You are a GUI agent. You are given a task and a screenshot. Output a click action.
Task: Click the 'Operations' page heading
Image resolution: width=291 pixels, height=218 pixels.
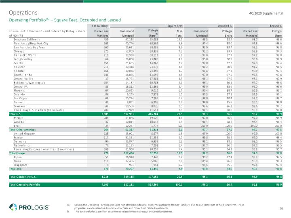[x=23, y=13]
